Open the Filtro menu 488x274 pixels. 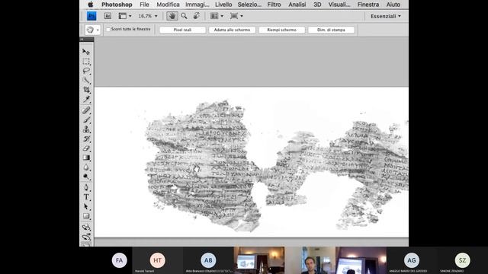274,5
